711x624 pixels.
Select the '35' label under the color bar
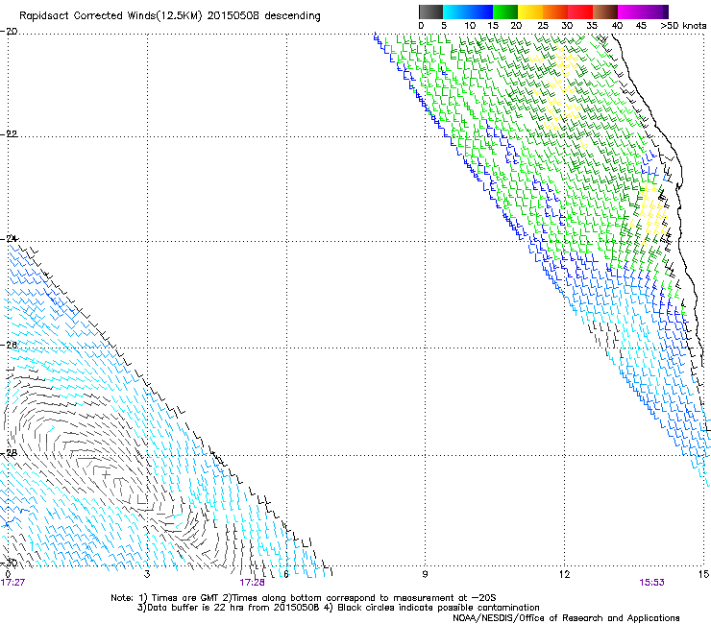pos(592,26)
